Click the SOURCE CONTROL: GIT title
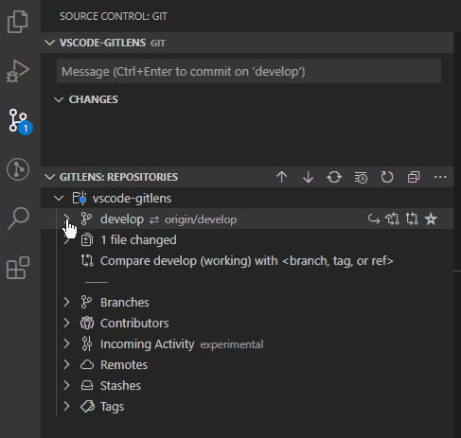Viewport: 461px width, 438px height. tap(114, 16)
